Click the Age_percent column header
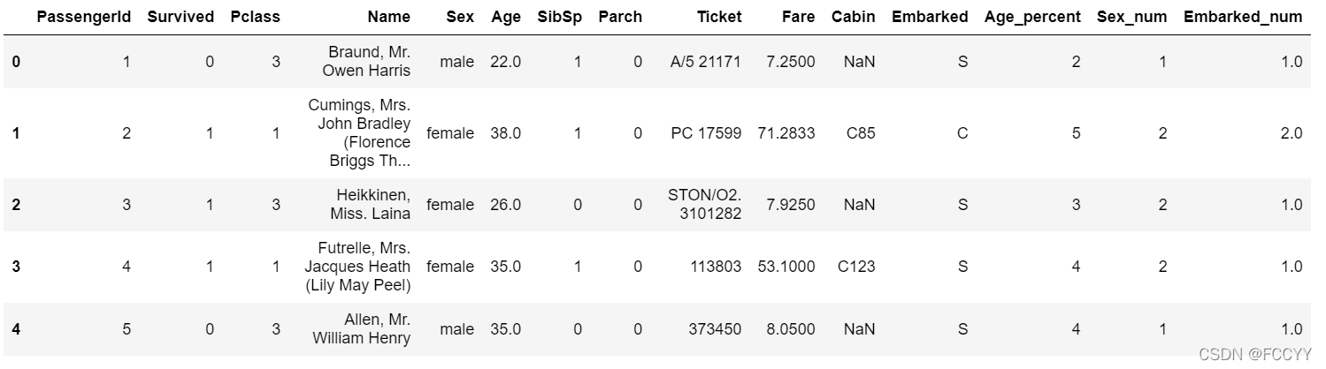Screen dimensions: 1326x369 click(1032, 17)
